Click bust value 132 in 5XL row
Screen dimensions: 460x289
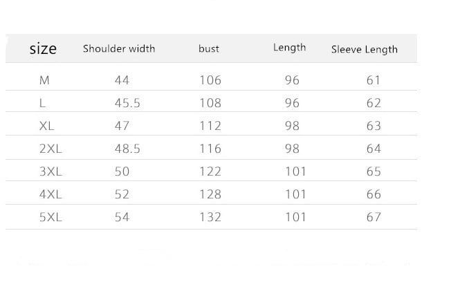pyautogui.click(x=210, y=217)
